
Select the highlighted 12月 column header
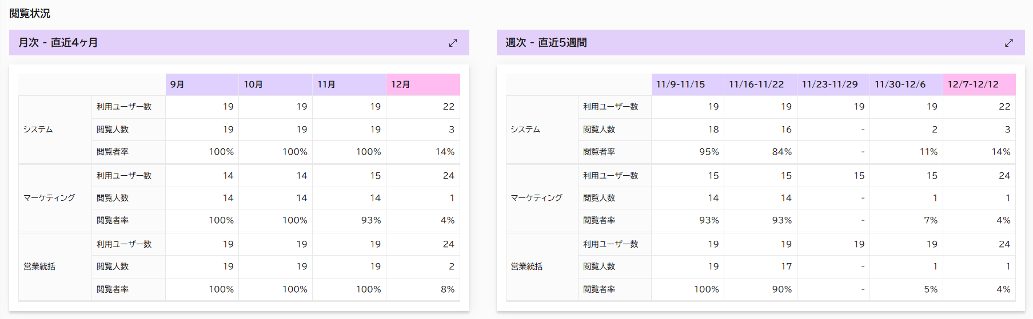pos(423,84)
